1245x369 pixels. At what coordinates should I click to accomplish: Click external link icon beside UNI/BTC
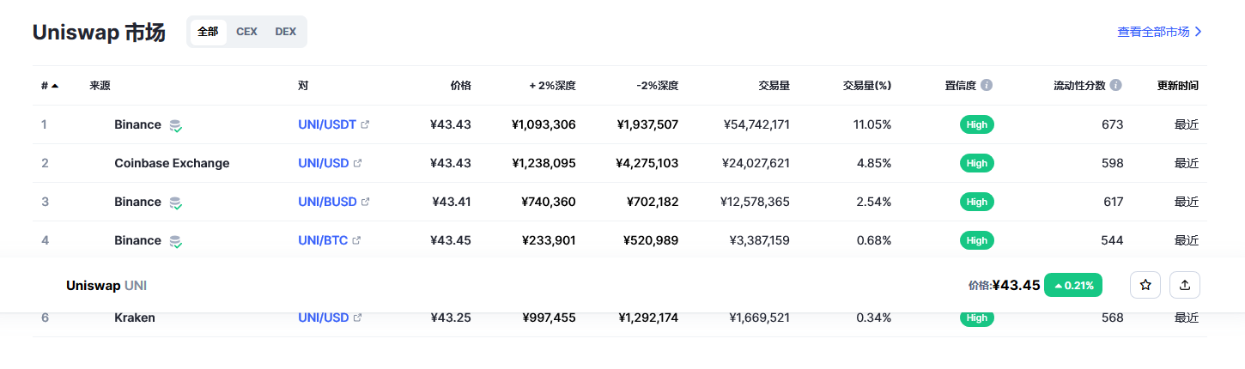(x=356, y=240)
